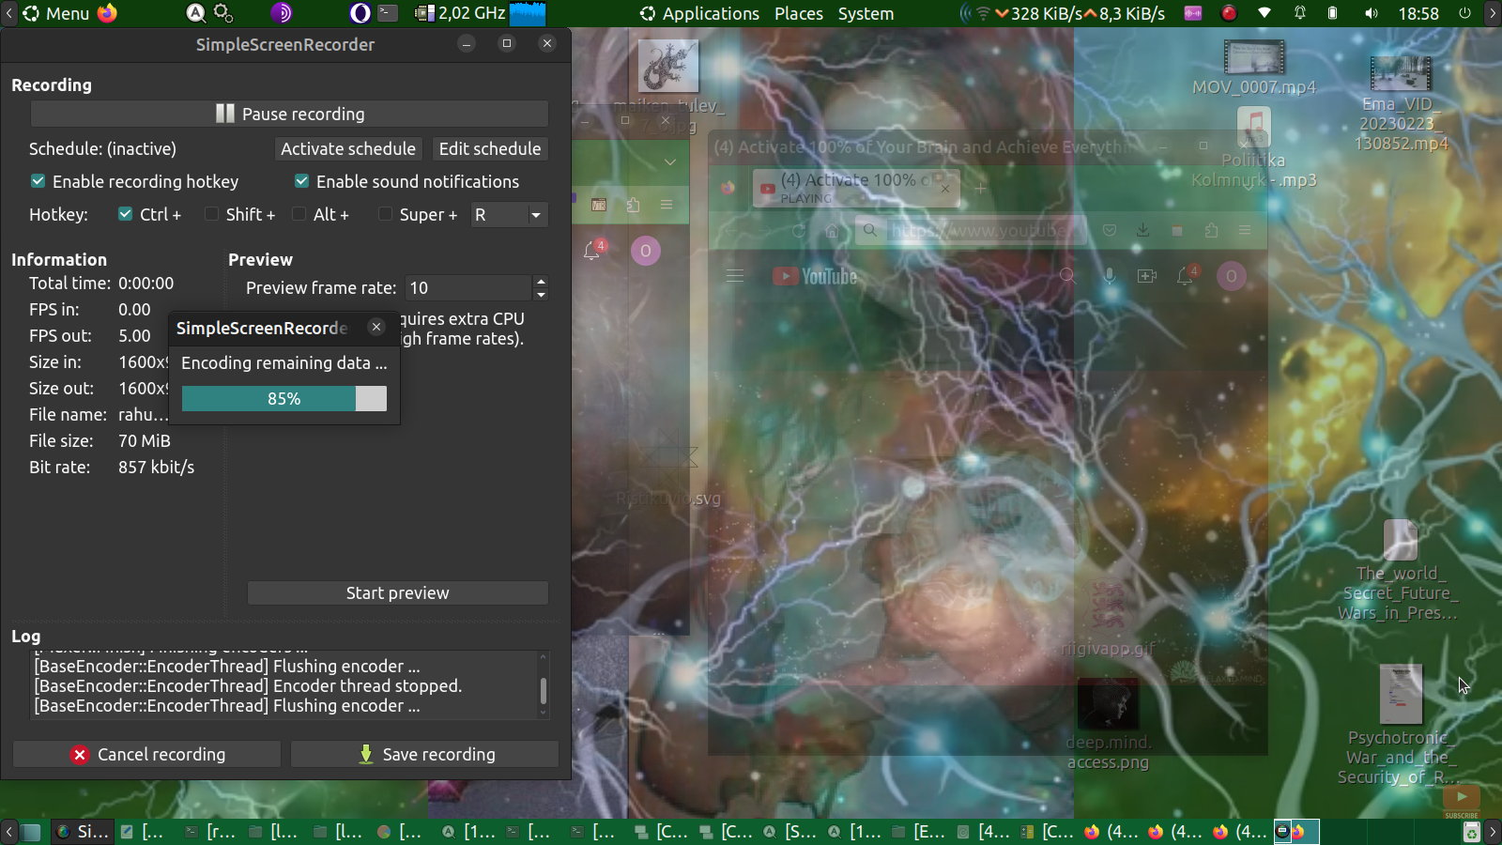
Task: Click the red SimpleScreenRecorder tray icon
Action: [1229, 13]
